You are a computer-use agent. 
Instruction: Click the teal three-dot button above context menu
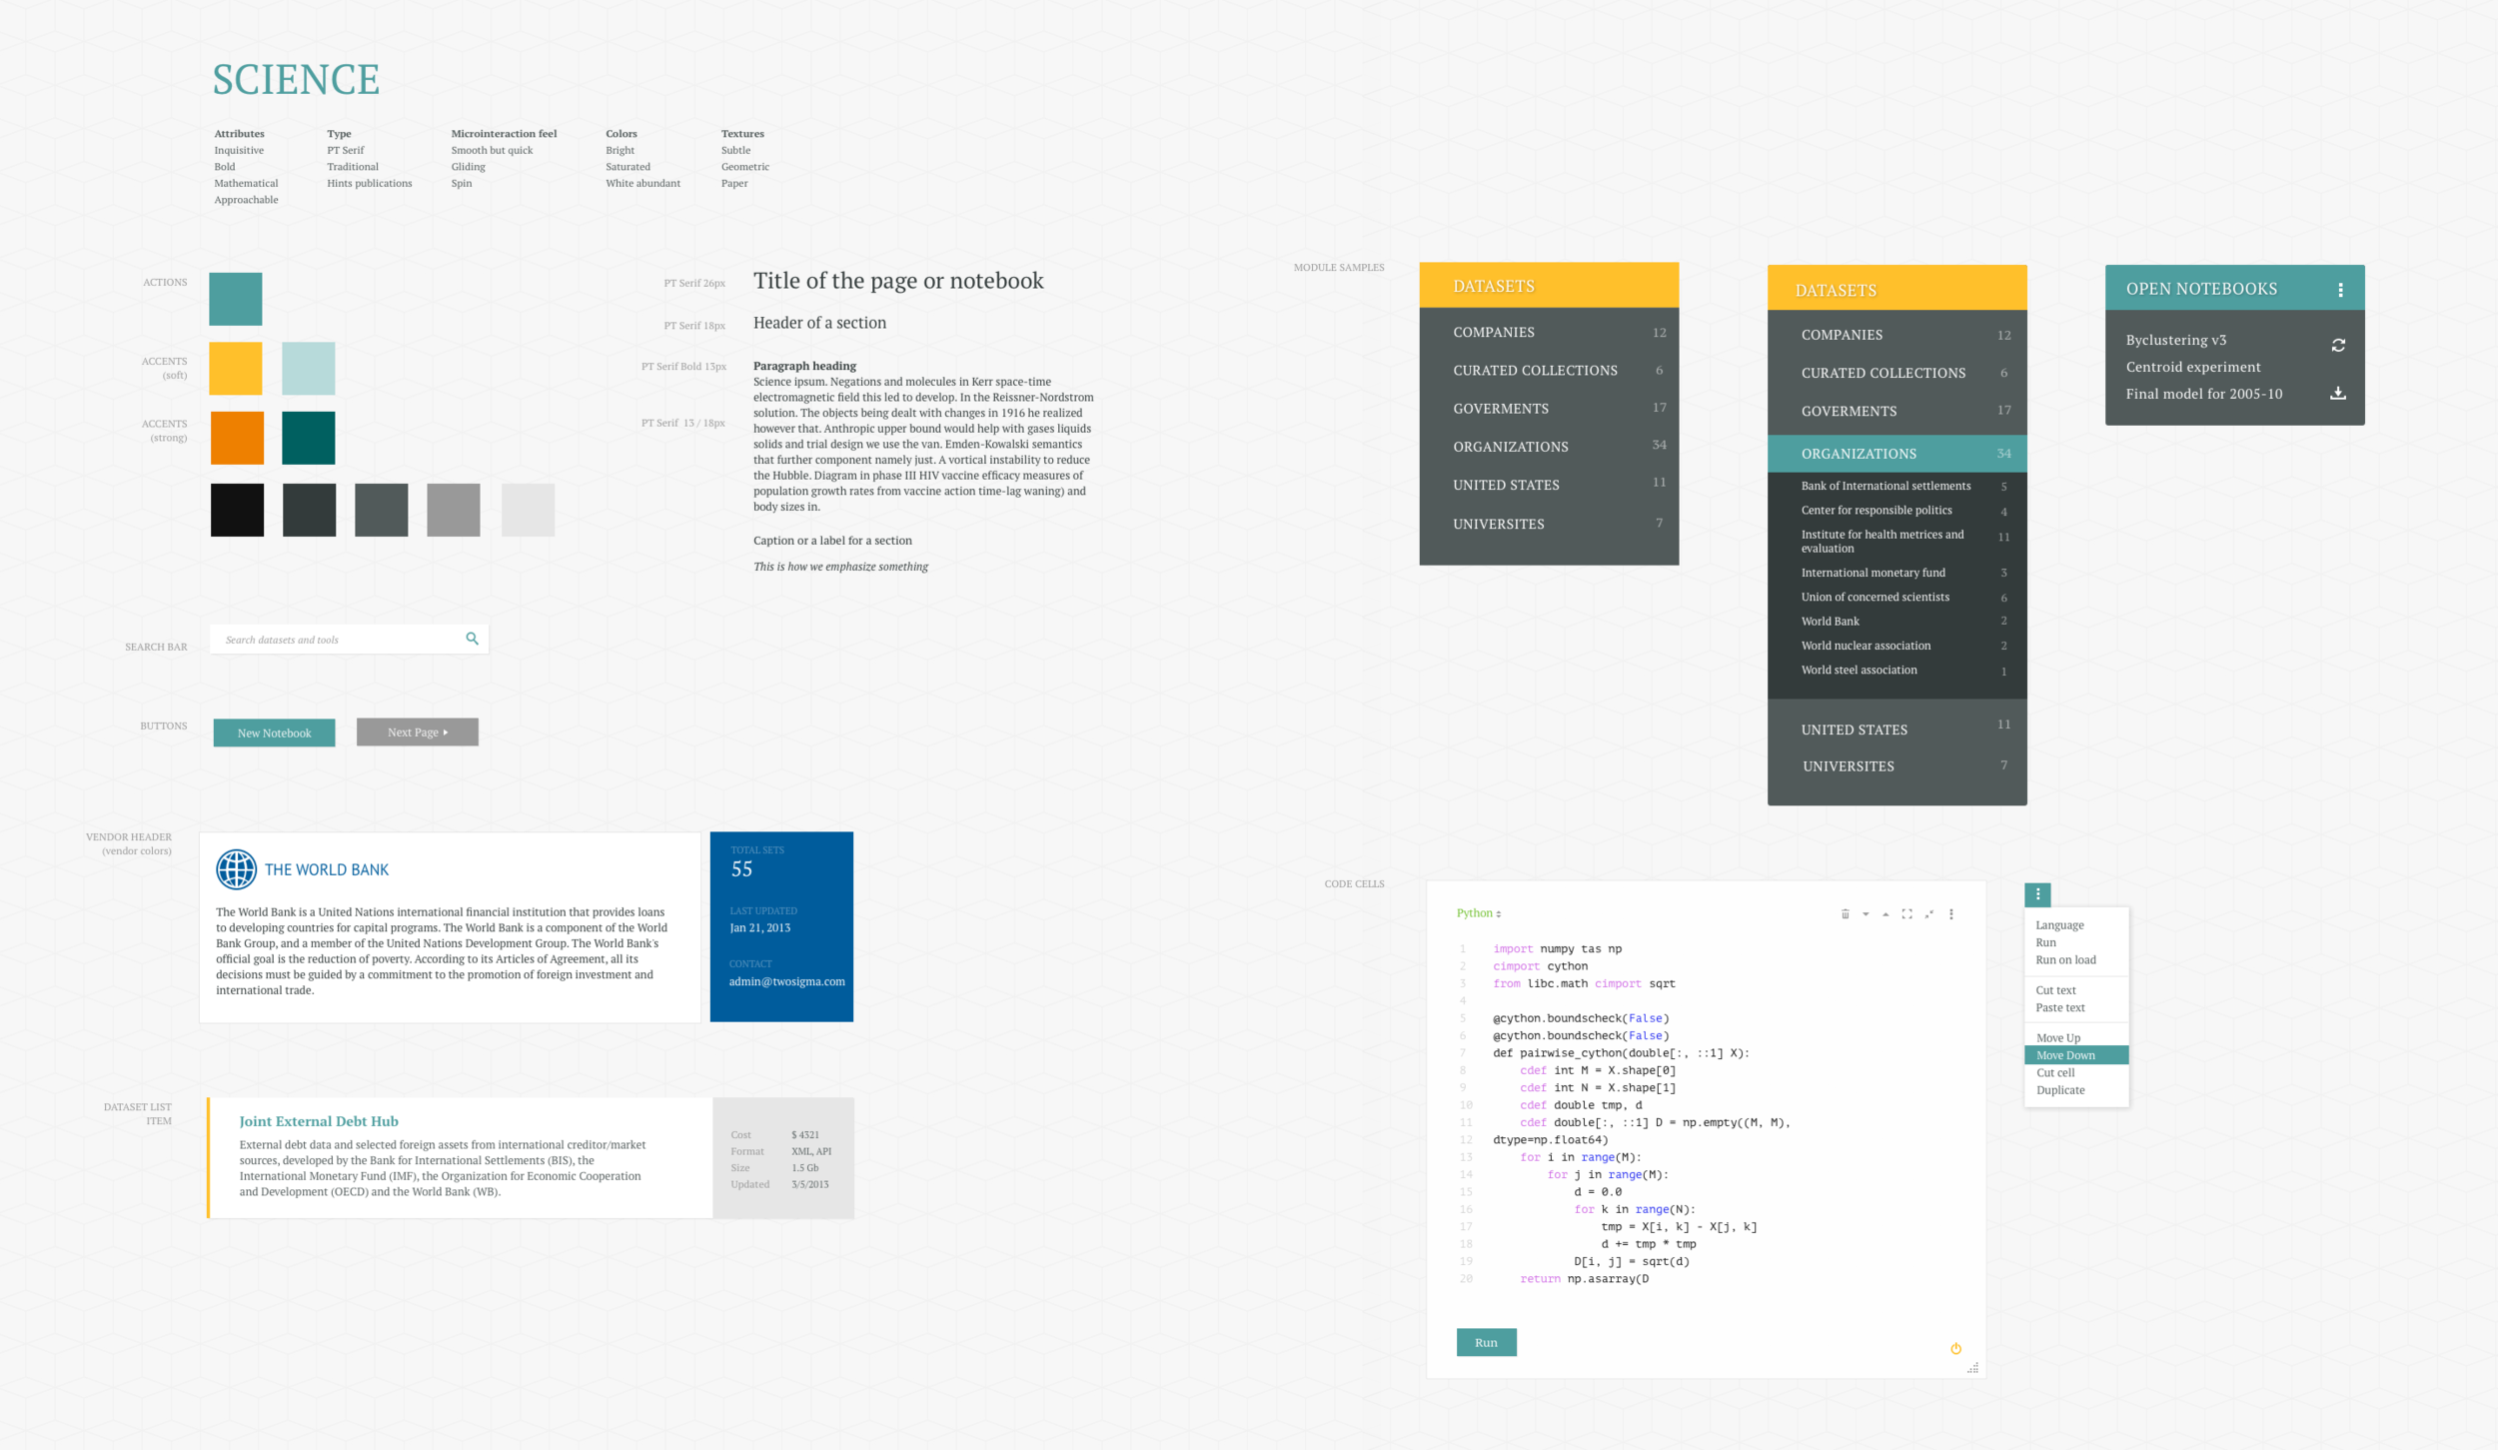2037,894
